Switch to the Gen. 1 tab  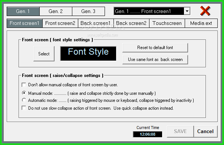(23, 11)
